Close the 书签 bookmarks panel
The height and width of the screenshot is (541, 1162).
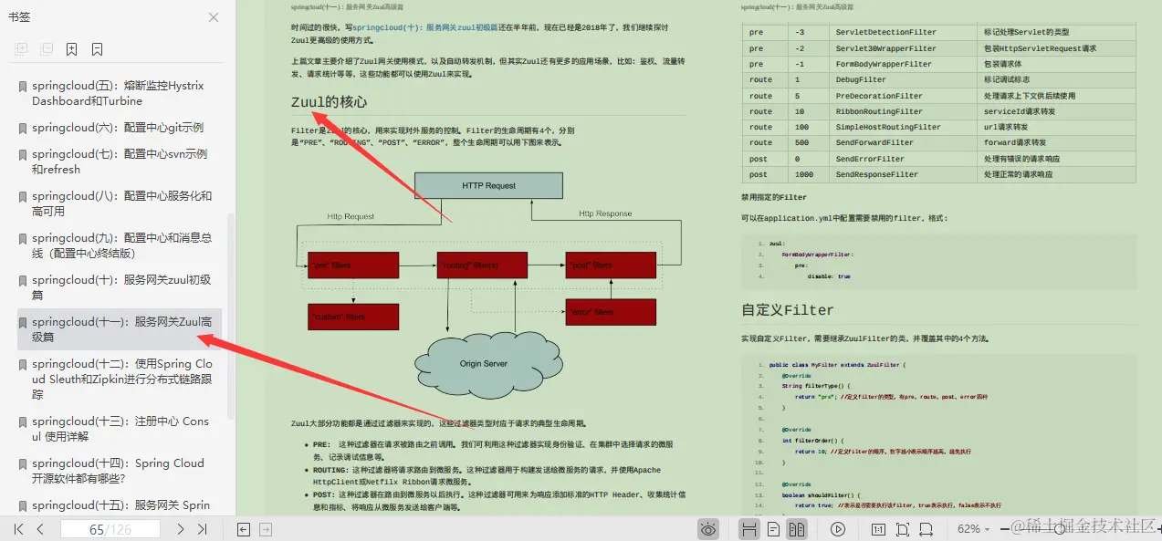(x=214, y=17)
